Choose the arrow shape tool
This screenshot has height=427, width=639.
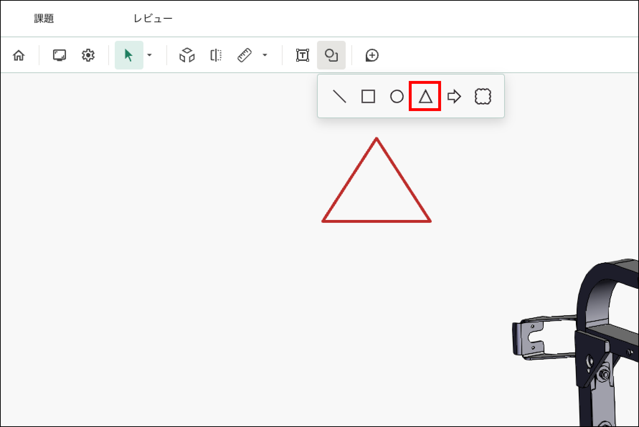tap(454, 96)
